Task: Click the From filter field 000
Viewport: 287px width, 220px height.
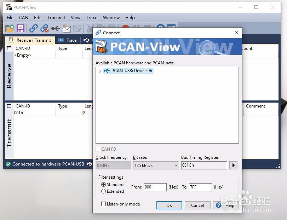Action: (155, 187)
